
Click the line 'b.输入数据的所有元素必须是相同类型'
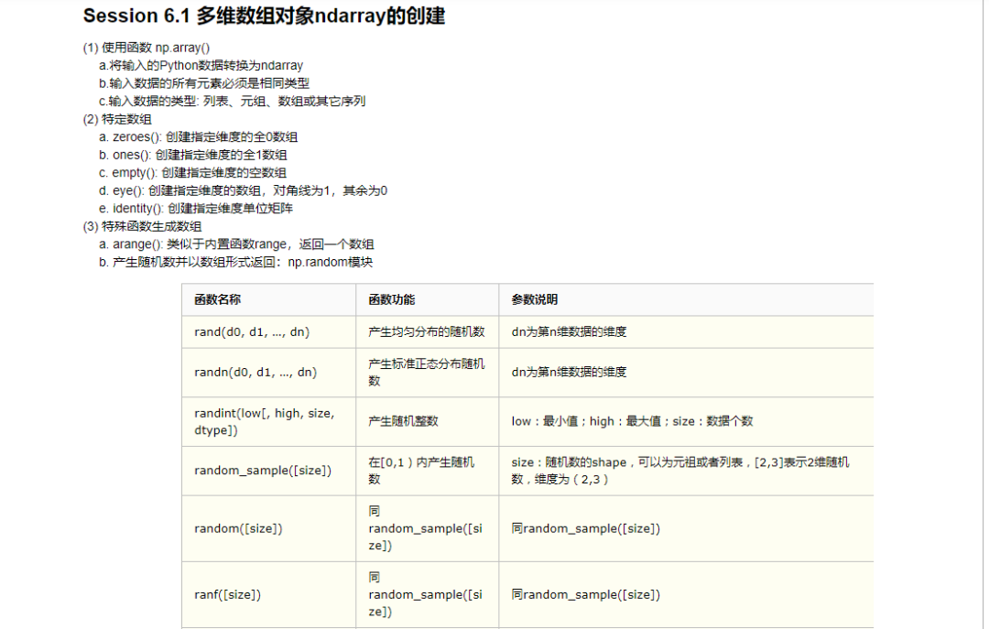[x=203, y=82]
